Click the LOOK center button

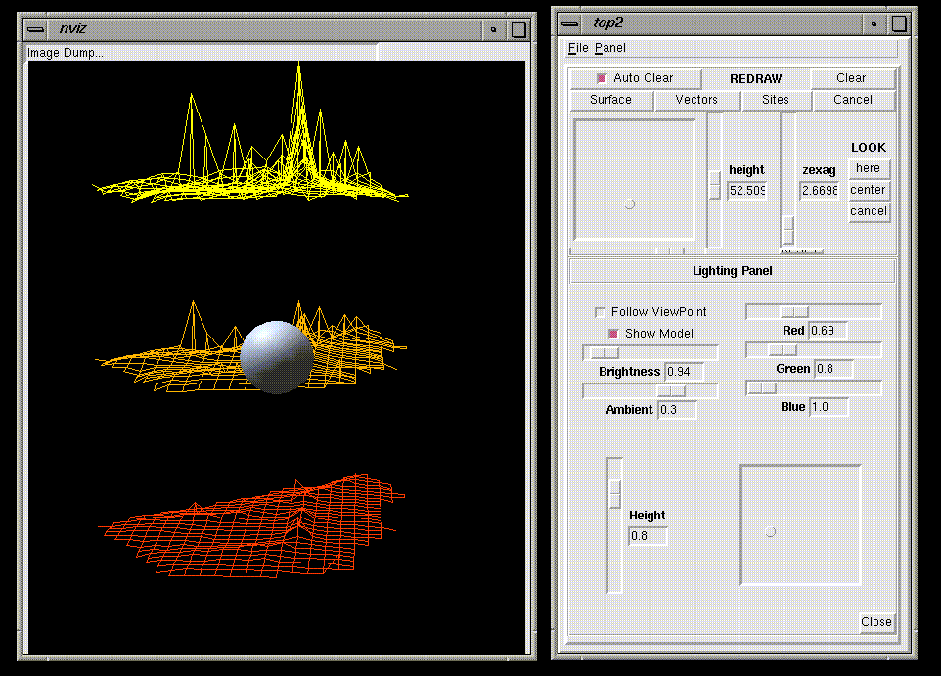click(x=868, y=190)
